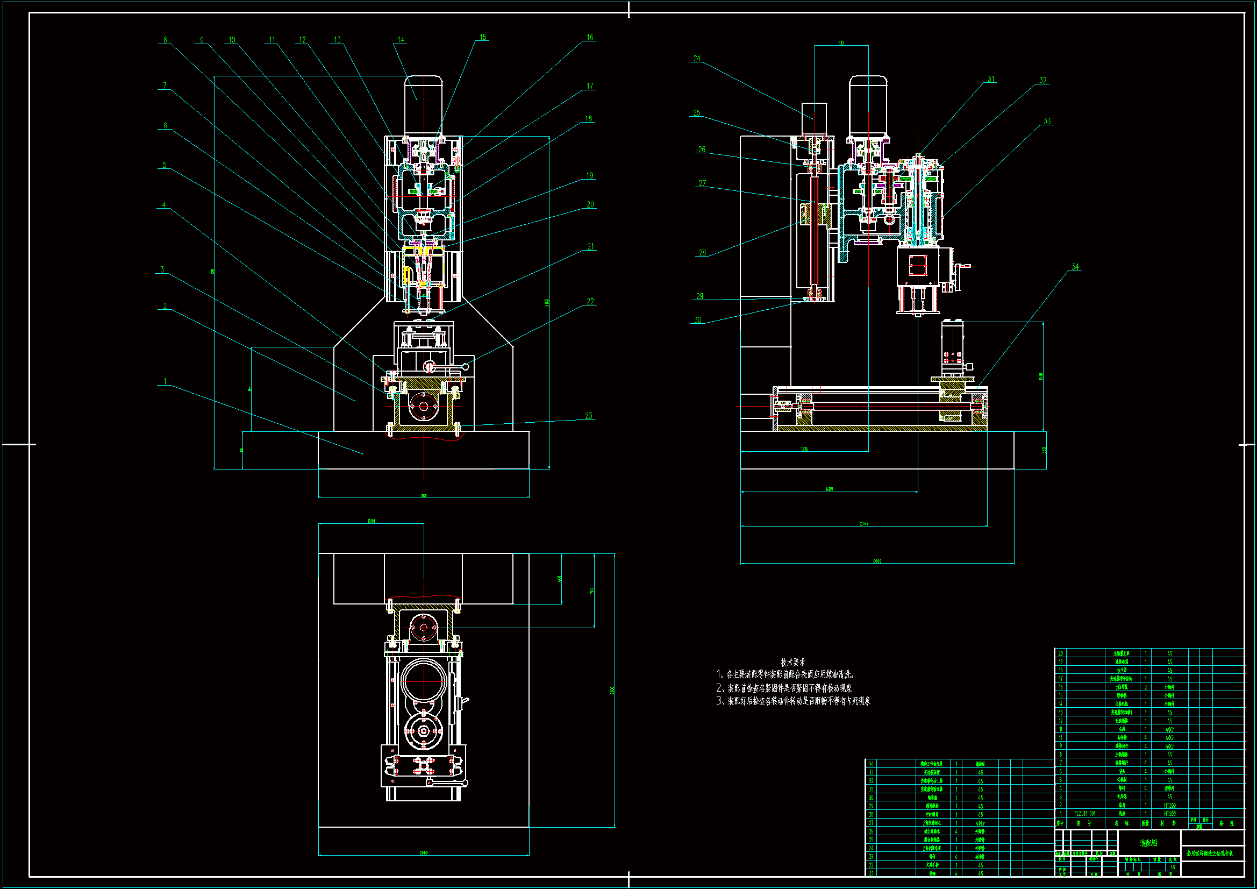Click the 512 dimension above the side view
1257x889 pixels.
(841, 43)
